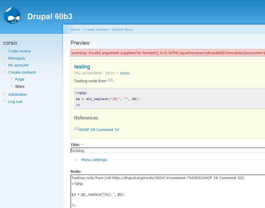Open Monopoly sidebar link

pos(17,58)
